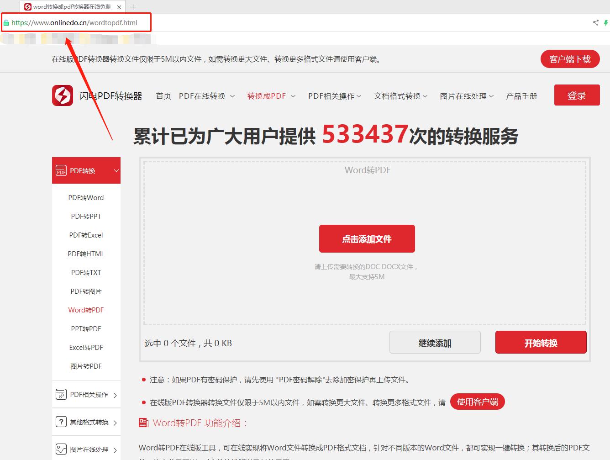Click the share icon in address bar
Viewport: 610px width, 460px height.
pyautogui.click(x=595, y=22)
